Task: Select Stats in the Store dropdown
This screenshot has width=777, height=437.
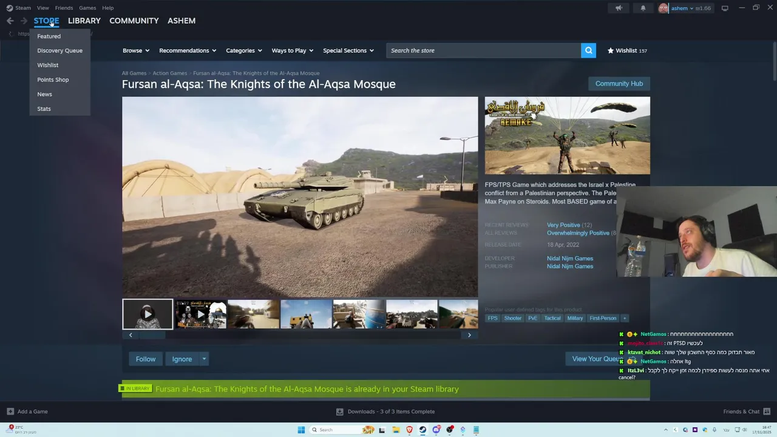Action: (x=59, y=109)
